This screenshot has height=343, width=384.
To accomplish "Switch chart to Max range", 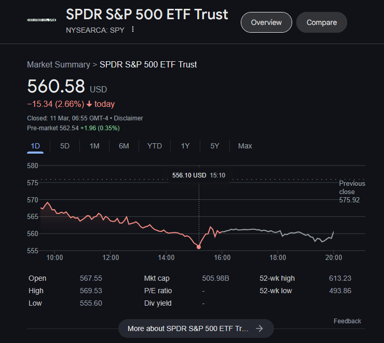I will click(245, 146).
